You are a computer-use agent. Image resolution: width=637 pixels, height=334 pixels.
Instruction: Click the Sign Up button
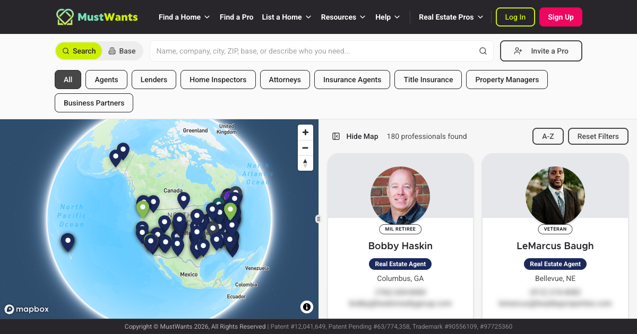(561, 17)
